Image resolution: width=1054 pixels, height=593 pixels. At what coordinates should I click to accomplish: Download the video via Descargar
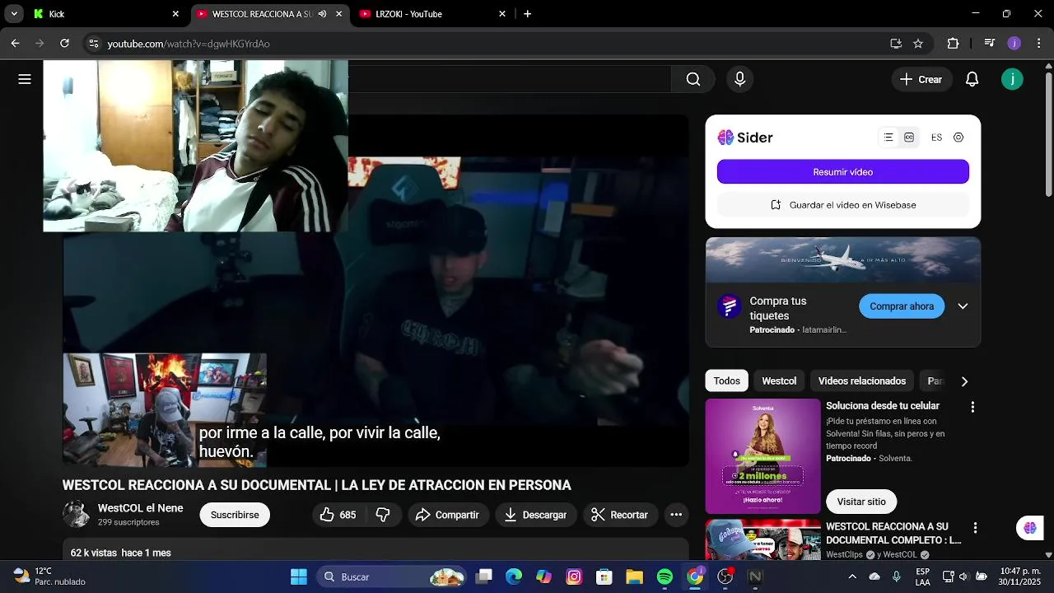point(536,515)
